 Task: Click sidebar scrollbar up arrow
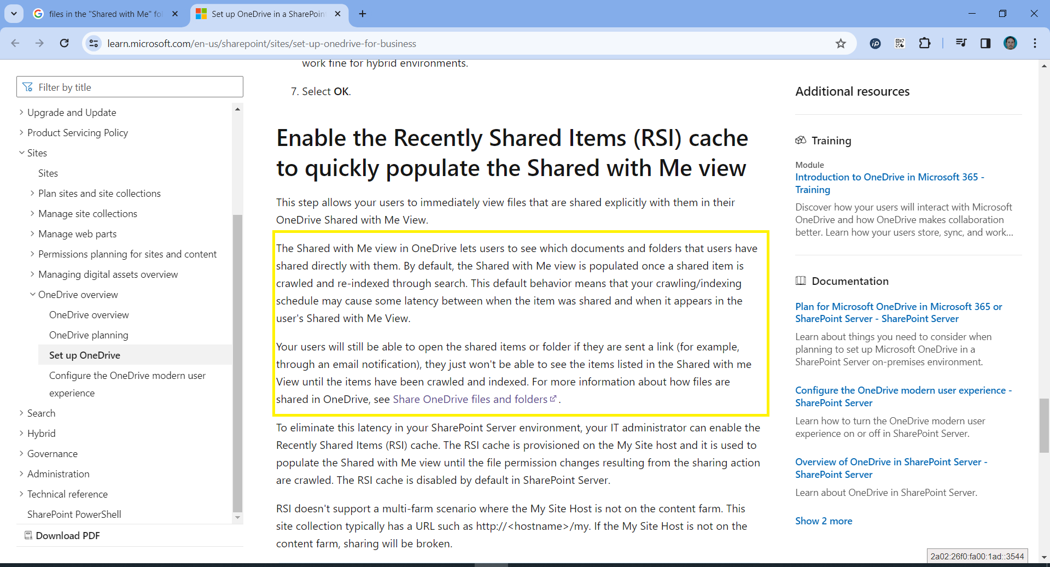(x=237, y=109)
